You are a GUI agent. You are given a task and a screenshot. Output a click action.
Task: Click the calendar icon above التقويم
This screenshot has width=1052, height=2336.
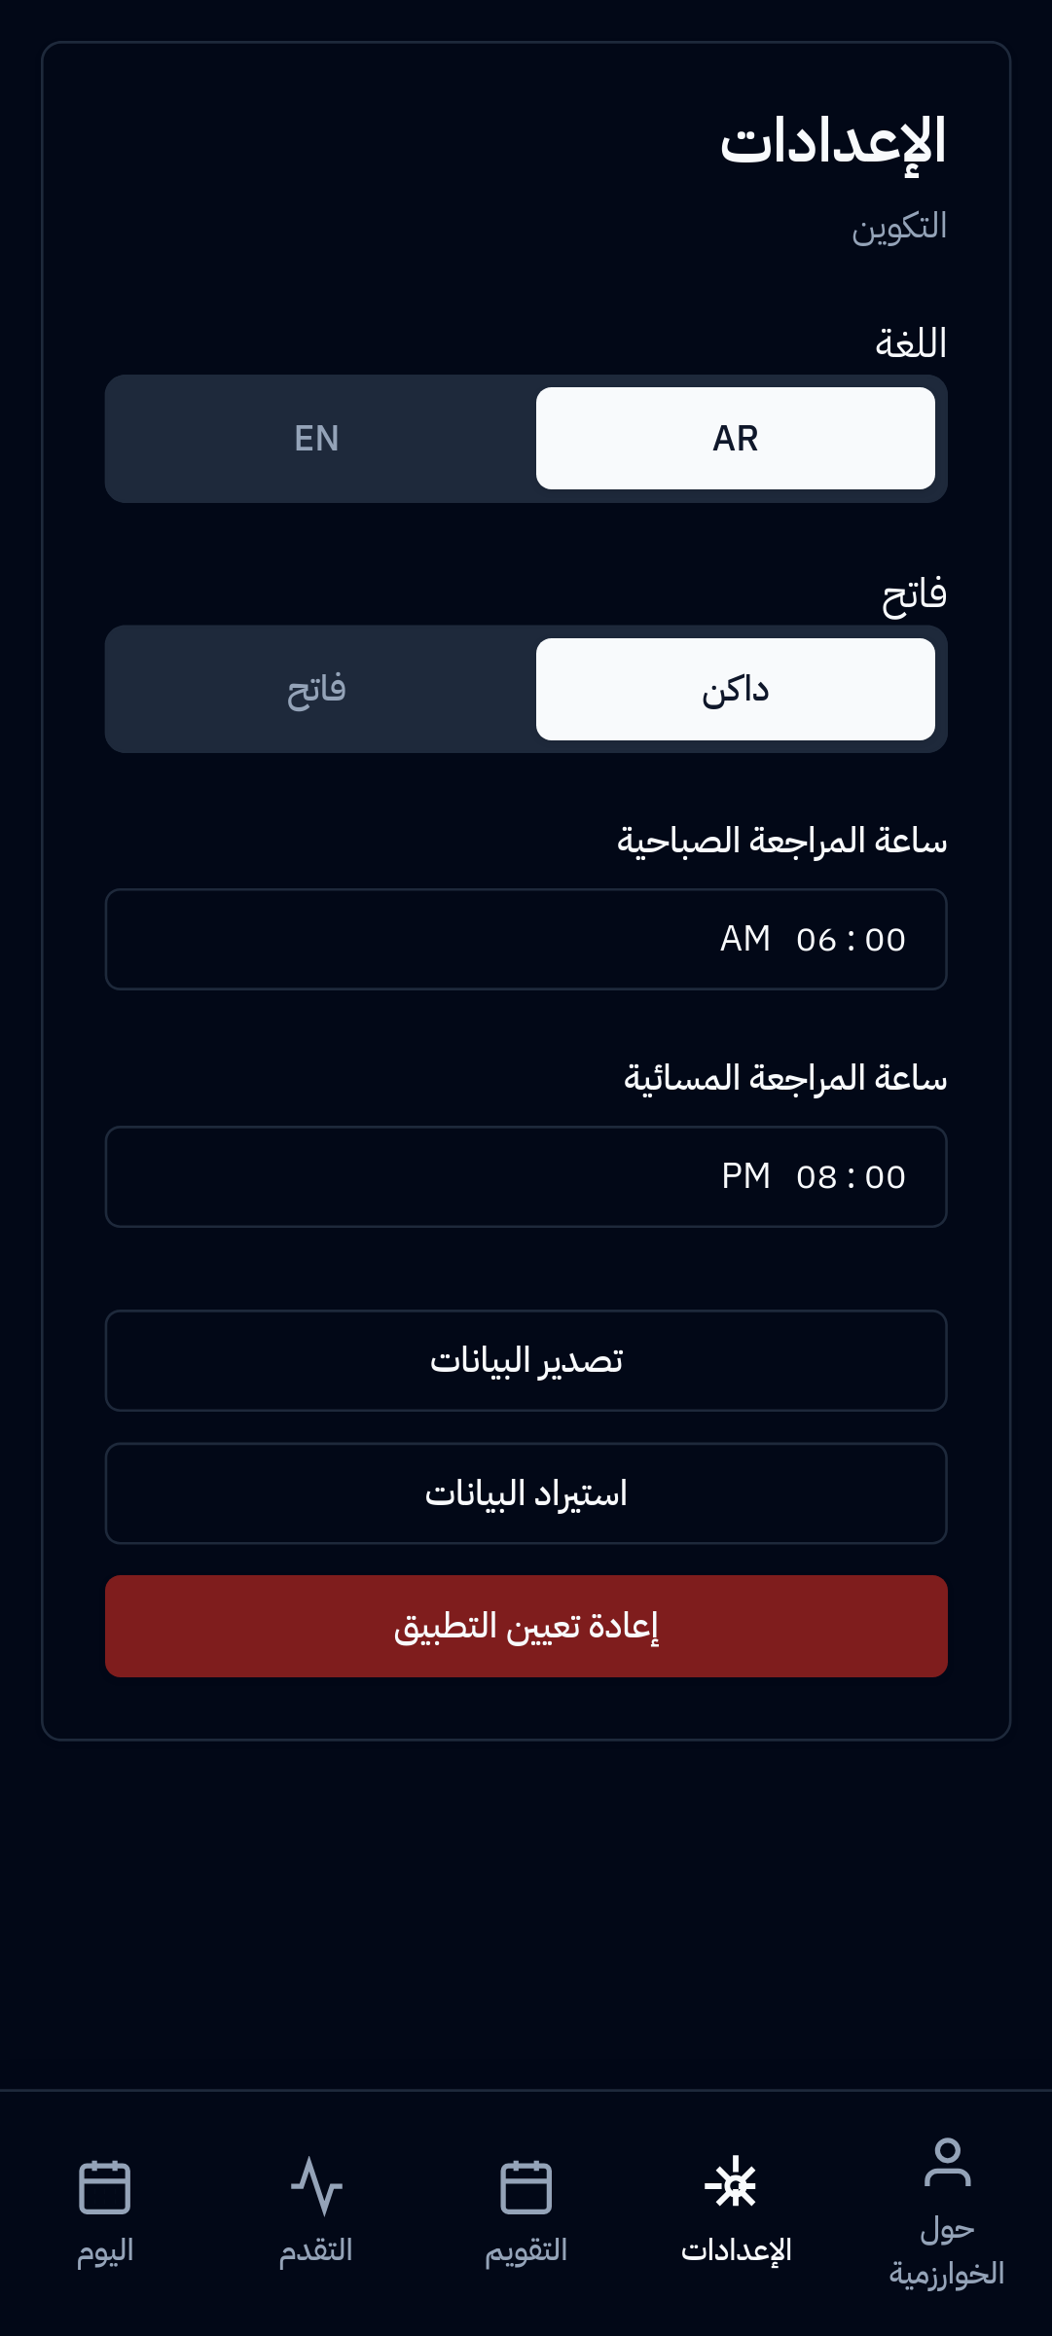point(526,2186)
